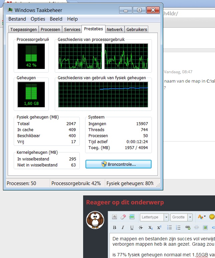Click the insert image icon
This screenshot has height=258, width=215.
click(205, 227)
